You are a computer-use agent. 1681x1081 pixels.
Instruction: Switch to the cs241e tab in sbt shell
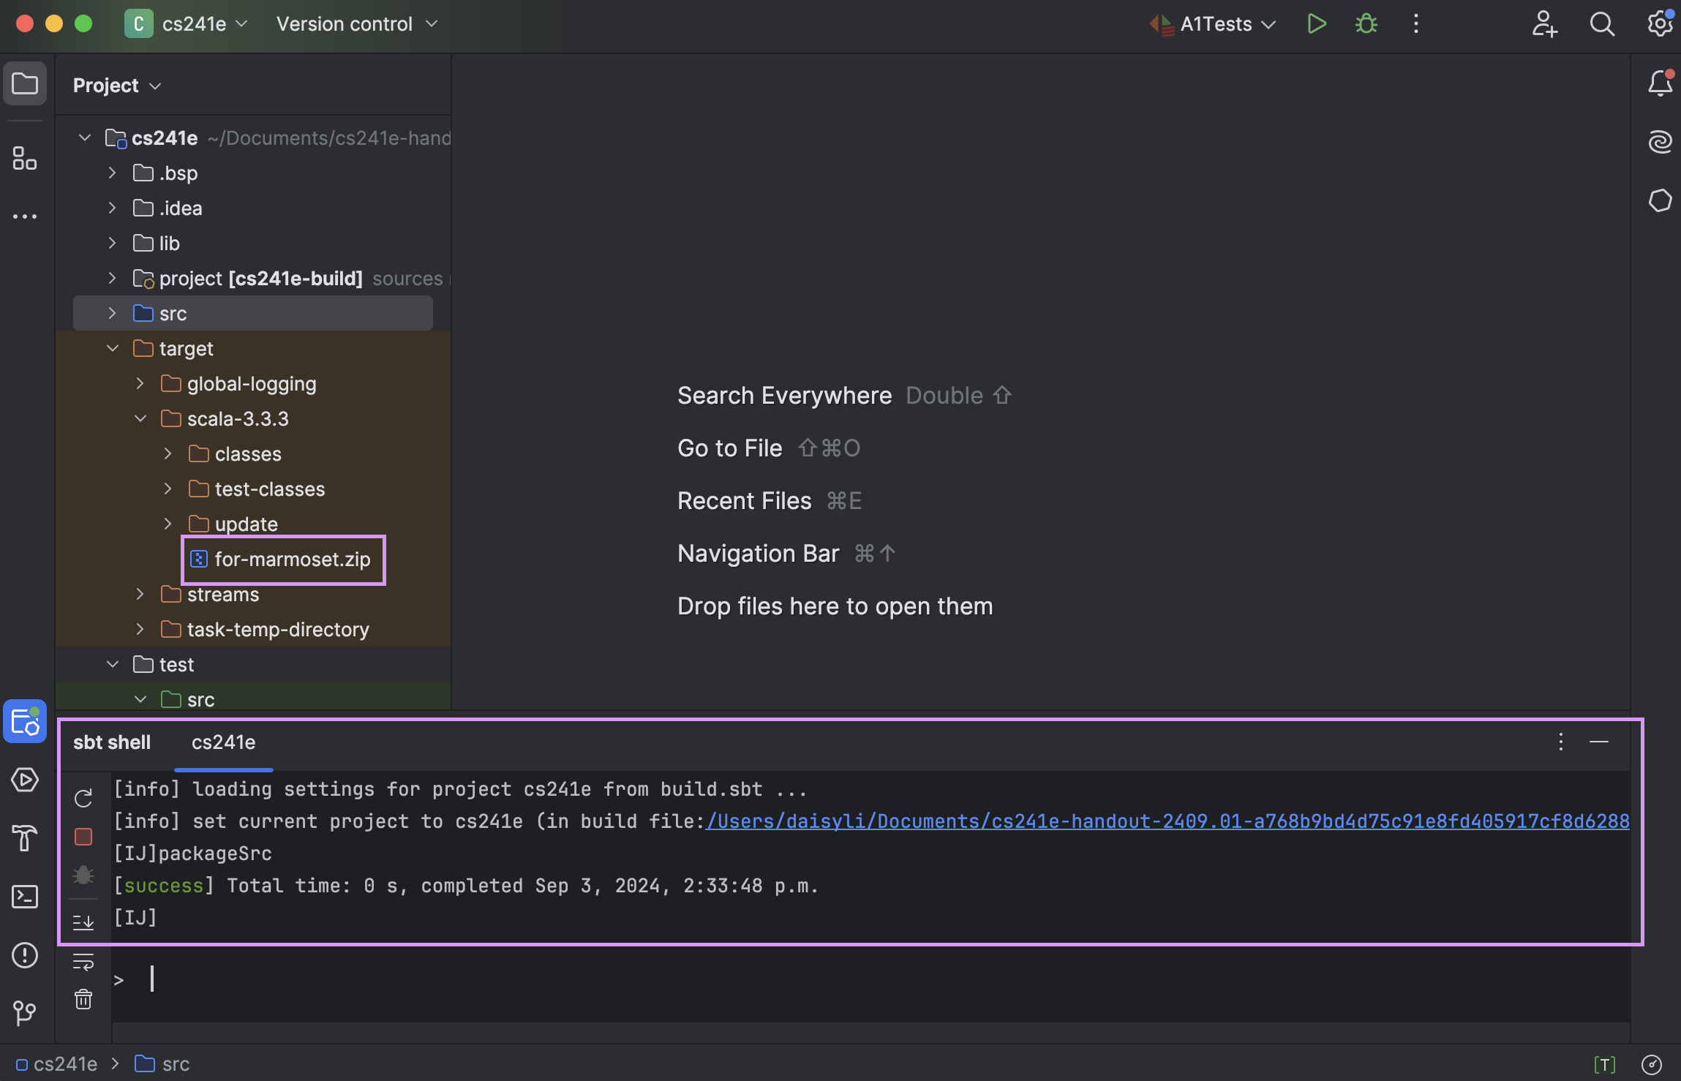click(223, 742)
